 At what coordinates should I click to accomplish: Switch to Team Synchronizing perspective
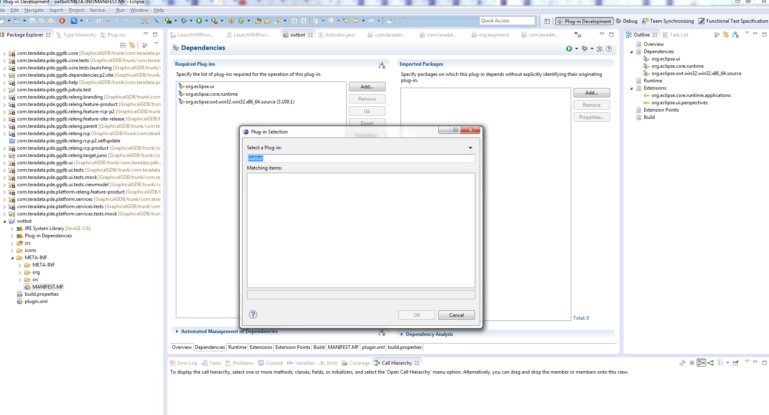pyautogui.click(x=668, y=21)
